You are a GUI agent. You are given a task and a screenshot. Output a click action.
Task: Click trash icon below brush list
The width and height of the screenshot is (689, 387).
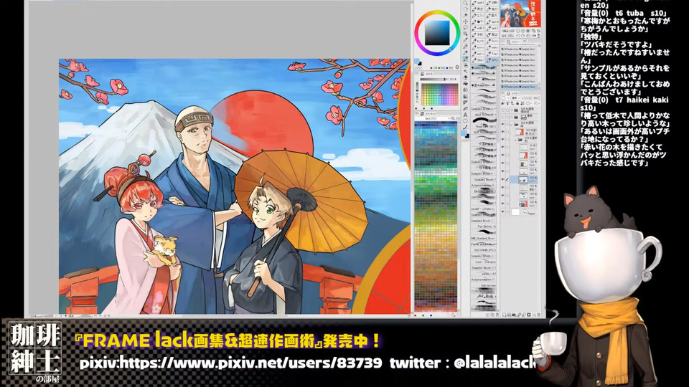point(497,315)
